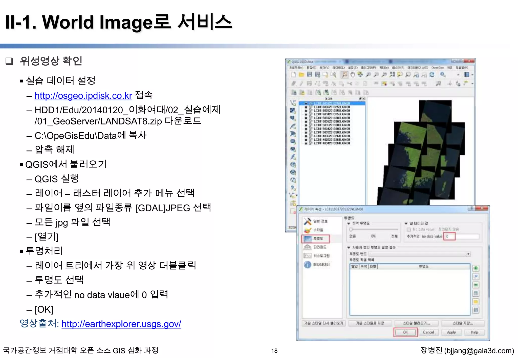Click the 스타일 불러오기... button
This screenshot has width=518, height=358.
pyautogui.click(x=416, y=323)
